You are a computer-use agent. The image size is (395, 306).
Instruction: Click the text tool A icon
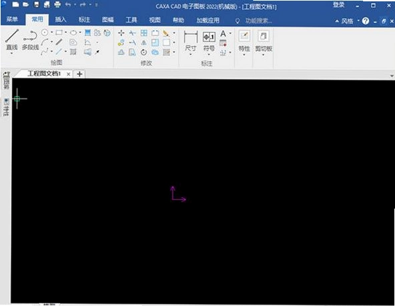223,33
